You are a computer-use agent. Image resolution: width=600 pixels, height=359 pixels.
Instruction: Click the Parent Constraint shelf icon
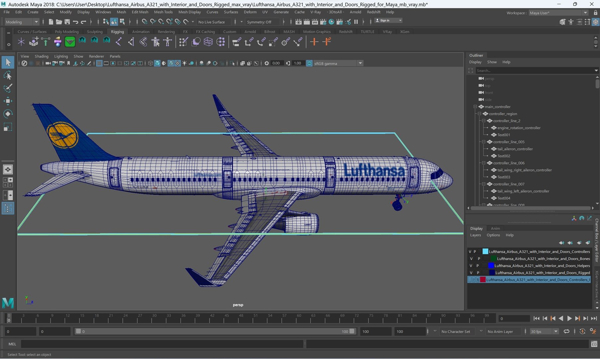click(237, 42)
